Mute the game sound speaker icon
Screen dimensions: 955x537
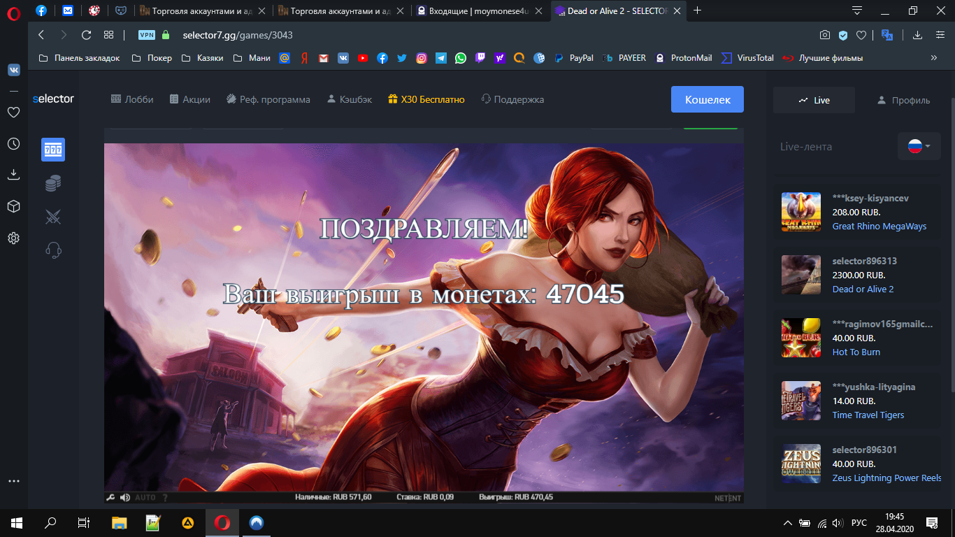(125, 498)
